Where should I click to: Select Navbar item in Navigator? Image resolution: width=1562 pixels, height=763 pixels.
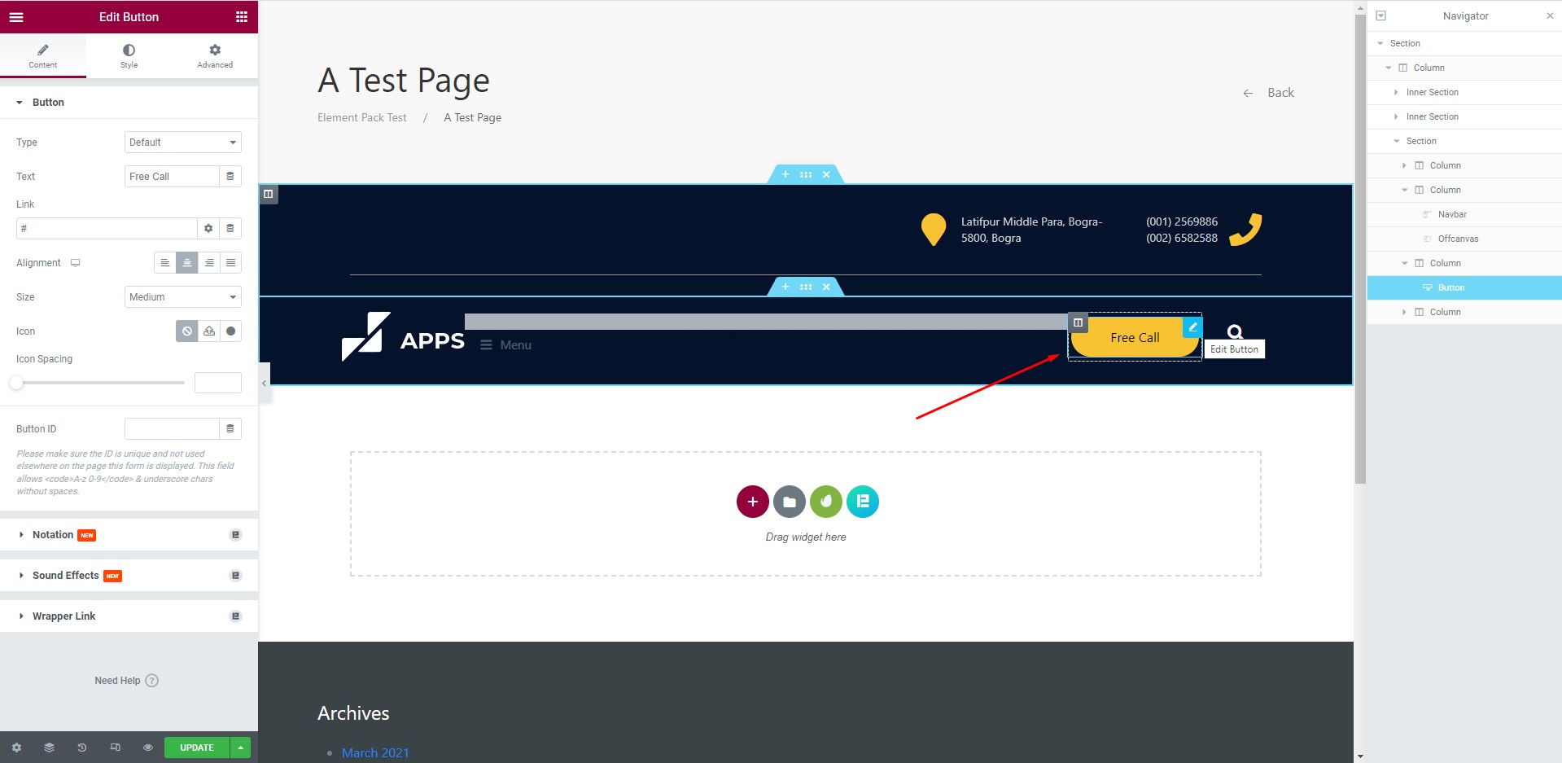tap(1451, 214)
